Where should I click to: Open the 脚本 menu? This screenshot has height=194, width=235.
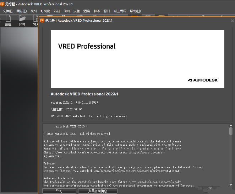pyautogui.click(x=97, y=11)
